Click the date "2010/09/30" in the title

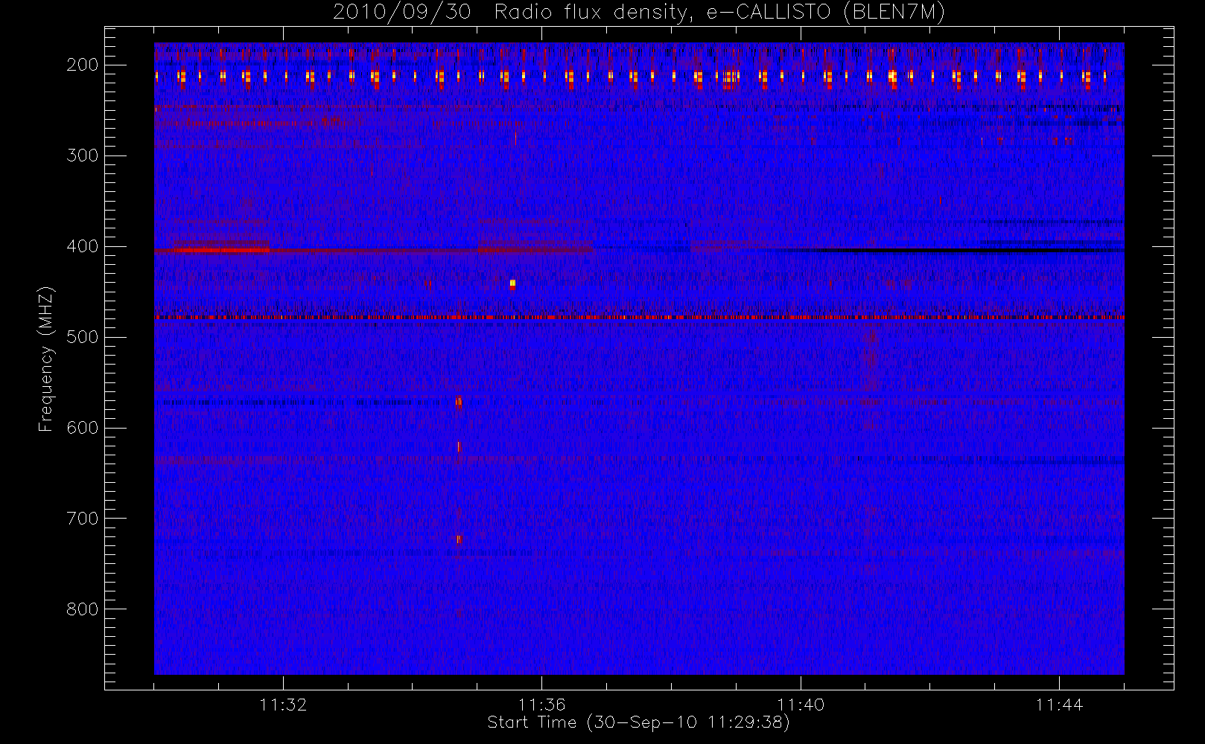pyautogui.click(x=402, y=13)
